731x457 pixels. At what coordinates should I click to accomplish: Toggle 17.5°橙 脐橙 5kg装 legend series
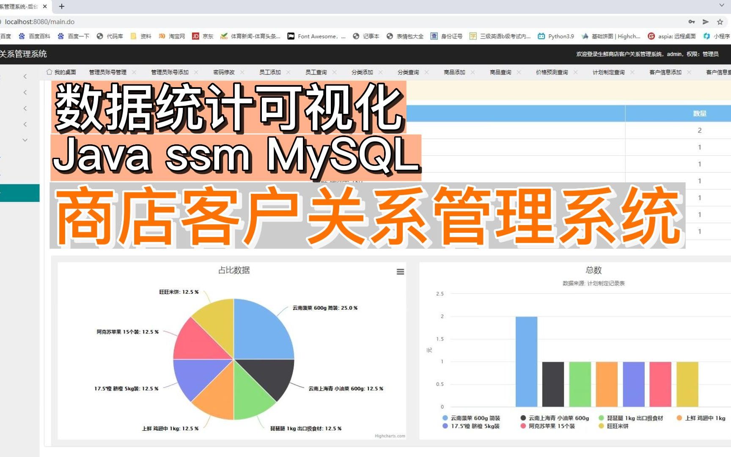pos(471,426)
